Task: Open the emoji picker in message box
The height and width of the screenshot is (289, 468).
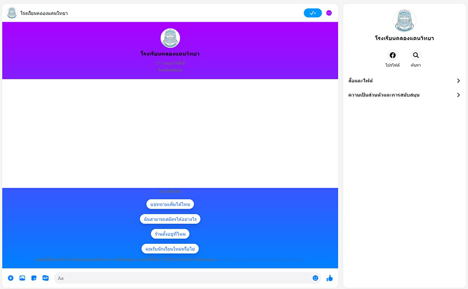Action: [316, 278]
